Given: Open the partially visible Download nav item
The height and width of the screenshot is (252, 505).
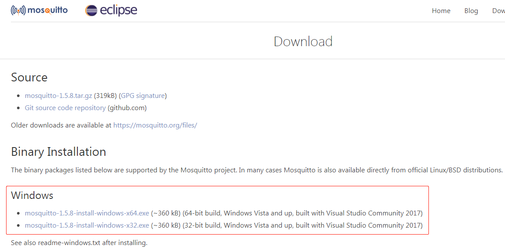Looking at the screenshot, I should click(498, 11).
